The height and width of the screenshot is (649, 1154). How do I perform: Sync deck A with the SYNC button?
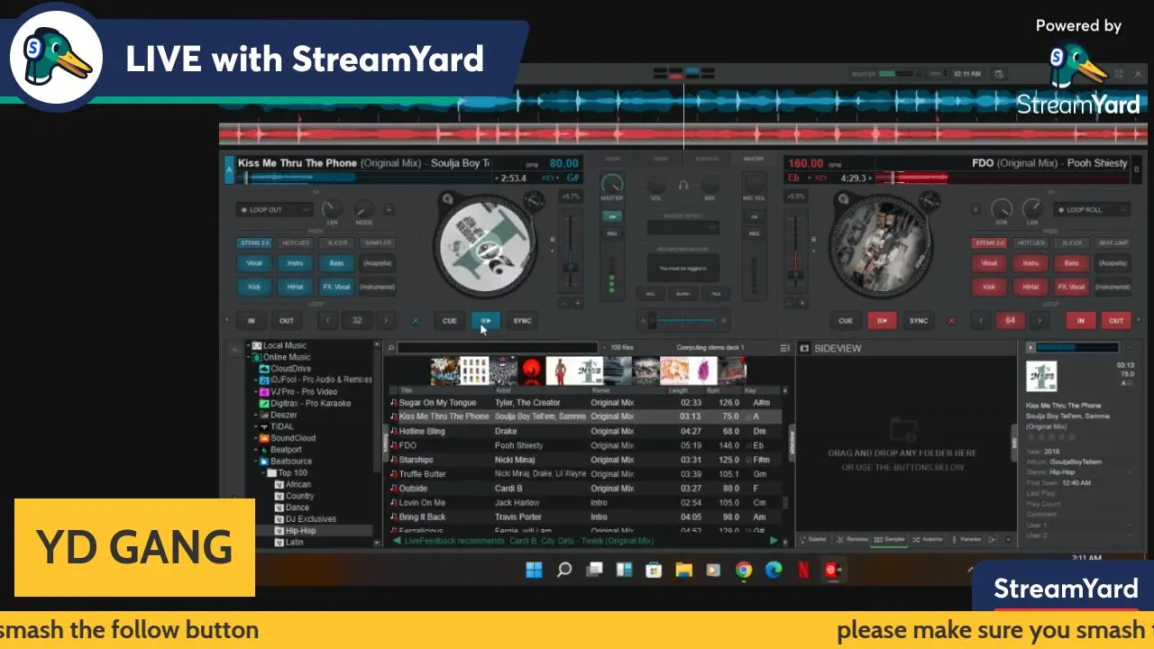click(522, 321)
